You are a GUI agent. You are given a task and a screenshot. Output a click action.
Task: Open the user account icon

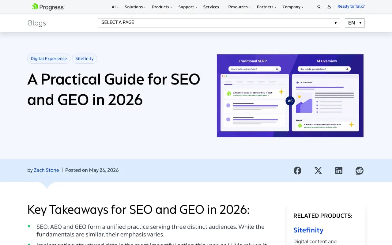click(329, 7)
